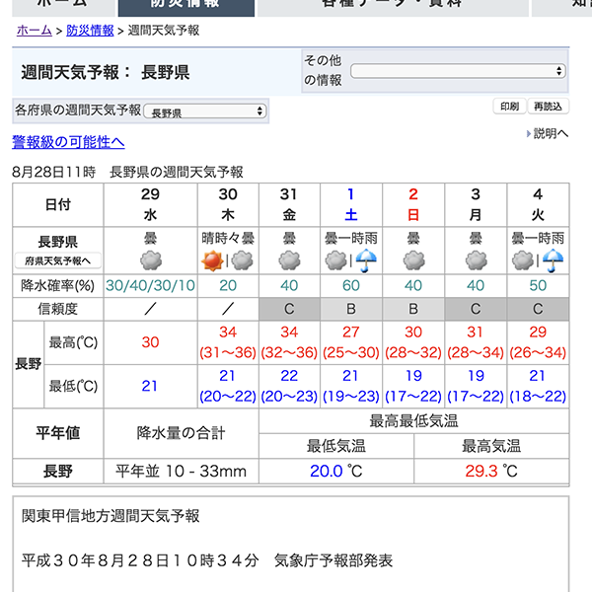Click the 晴時々曇 forecast text
The height and width of the screenshot is (592, 592).
[x=228, y=238]
